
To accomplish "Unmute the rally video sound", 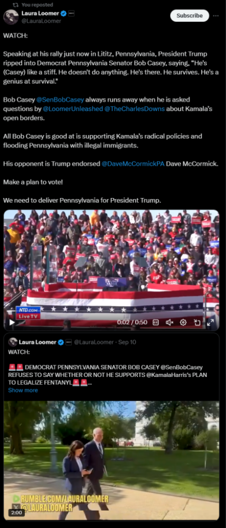I will pyautogui.click(x=169, y=322).
